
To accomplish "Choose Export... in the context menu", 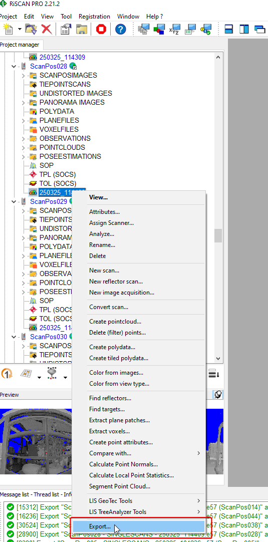I will pyautogui.click(x=138, y=527).
